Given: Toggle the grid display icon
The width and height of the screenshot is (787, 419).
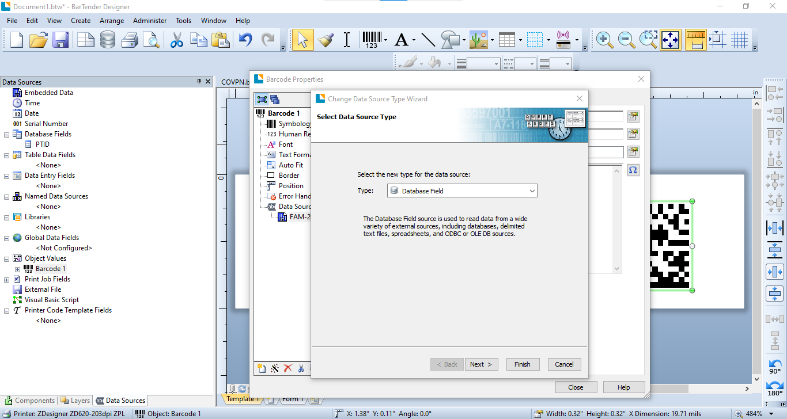Looking at the screenshot, I should (x=740, y=40).
